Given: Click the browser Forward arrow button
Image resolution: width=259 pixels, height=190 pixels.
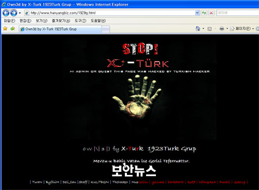Looking at the screenshot, I should click(x=13, y=13).
